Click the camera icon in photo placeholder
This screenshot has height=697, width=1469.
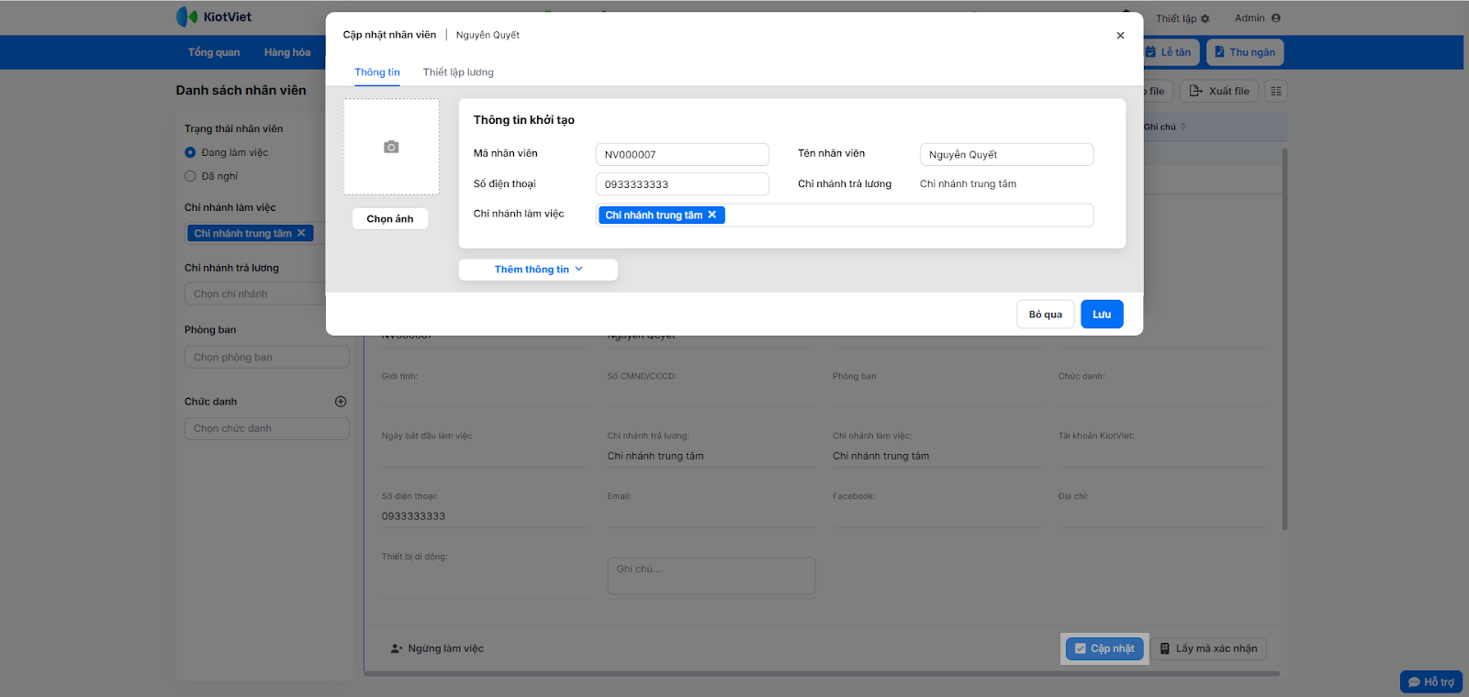point(391,147)
